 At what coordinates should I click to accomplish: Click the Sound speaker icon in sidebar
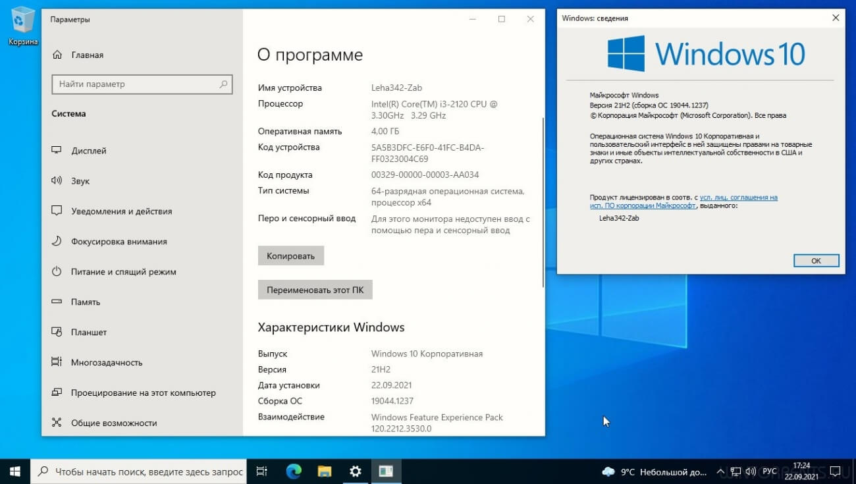point(57,180)
